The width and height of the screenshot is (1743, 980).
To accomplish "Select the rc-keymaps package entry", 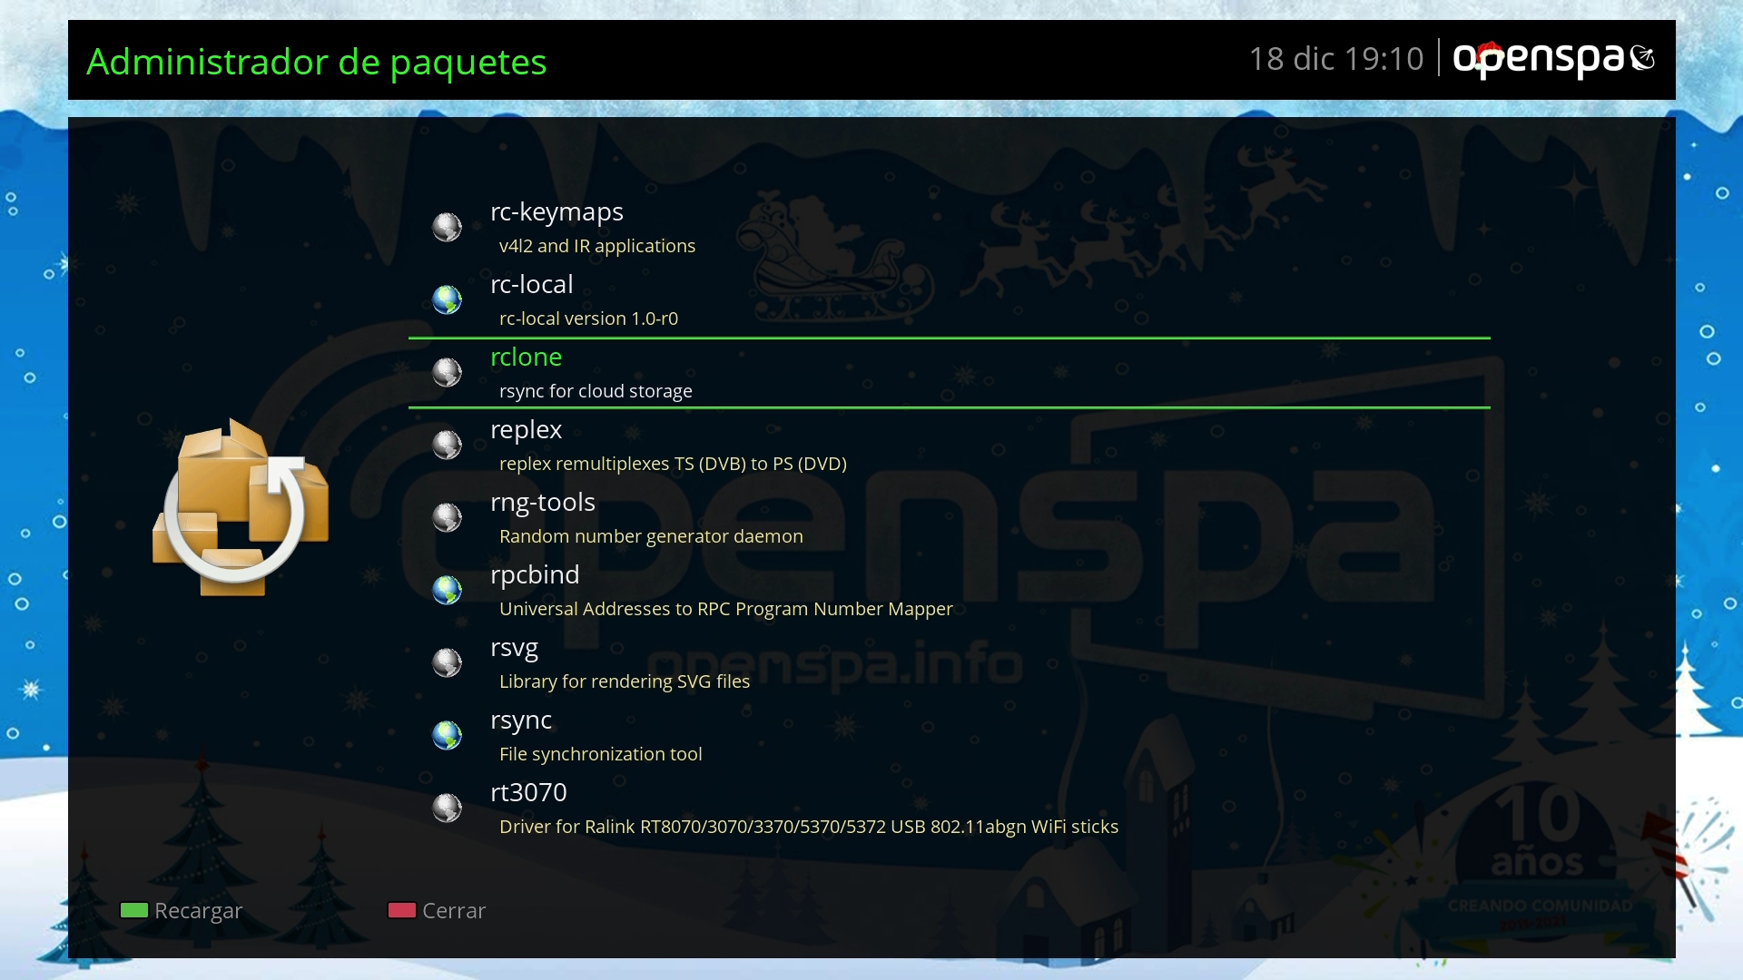I will coord(950,228).
